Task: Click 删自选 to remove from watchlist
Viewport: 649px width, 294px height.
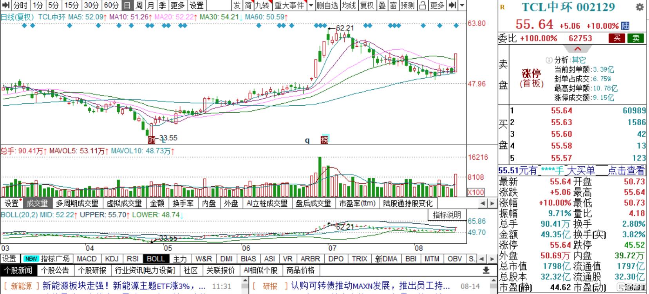Action: point(327,5)
